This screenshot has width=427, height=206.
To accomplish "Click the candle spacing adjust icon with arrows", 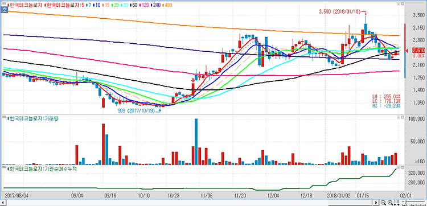I will coord(397,203).
